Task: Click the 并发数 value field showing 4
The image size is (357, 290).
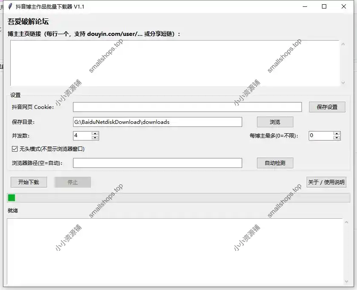Action: (82, 136)
